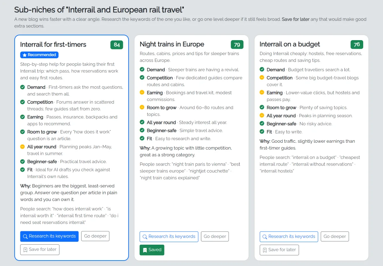Image resolution: width=383 pixels, height=266 pixels.
Task: Click the 79 score badge
Action: pyautogui.click(x=237, y=45)
